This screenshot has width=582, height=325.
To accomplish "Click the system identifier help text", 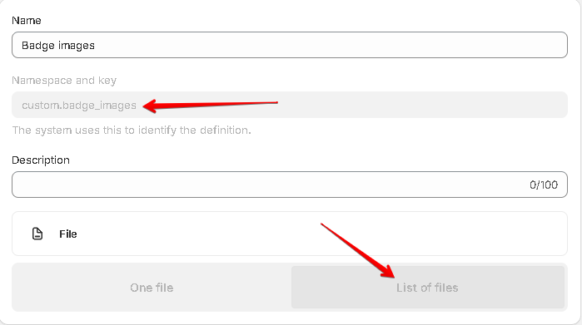I will click(132, 130).
